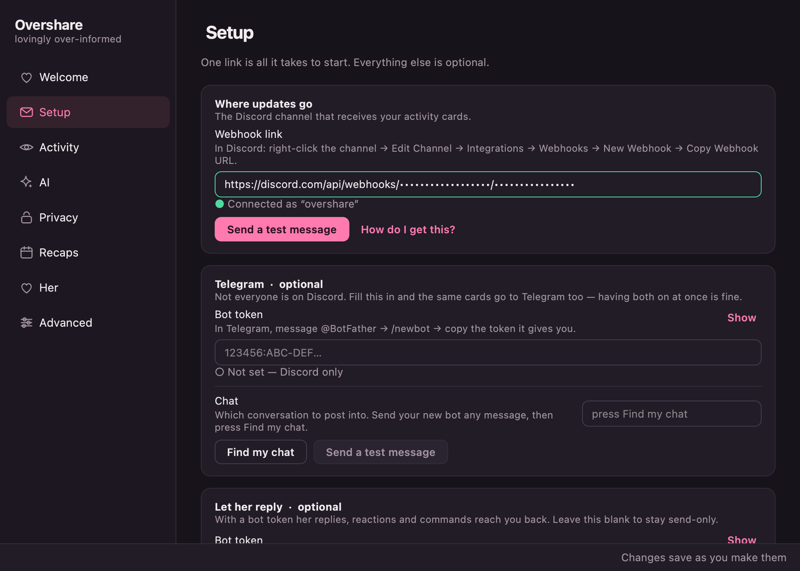
Task: Click the heart icon beside Her
Action: pos(26,288)
